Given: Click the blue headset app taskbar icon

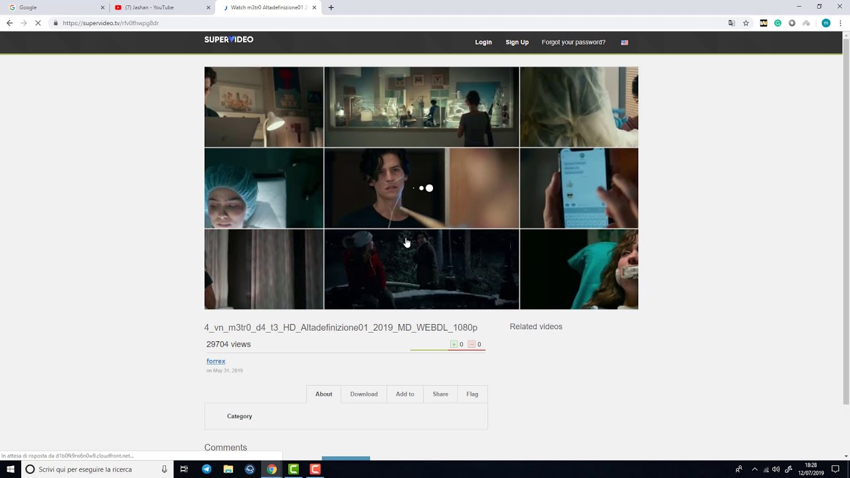Looking at the screenshot, I should pos(250,469).
